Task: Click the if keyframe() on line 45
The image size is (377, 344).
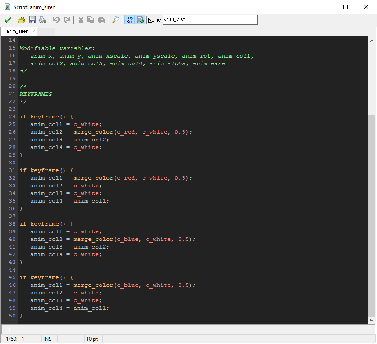Action: pos(46,277)
